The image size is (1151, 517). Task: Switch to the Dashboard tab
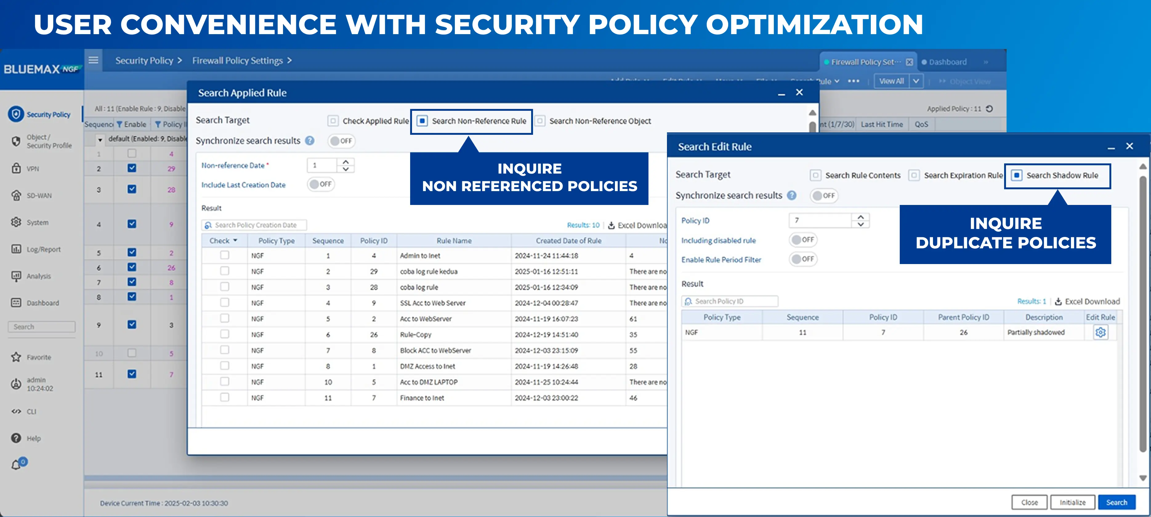[948, 62]
